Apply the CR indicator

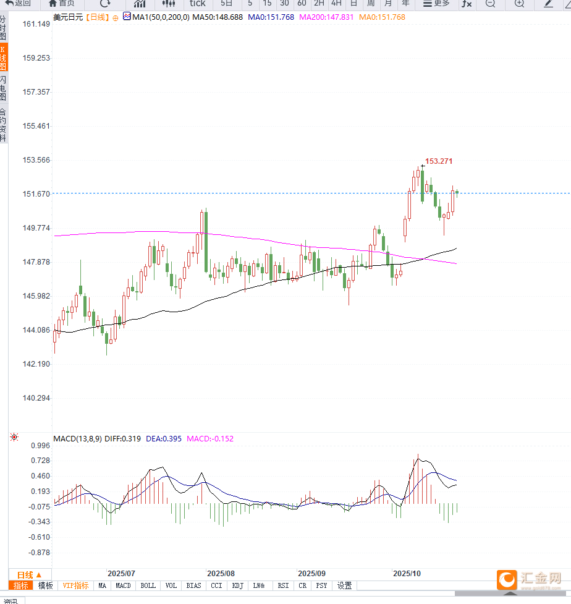pos(303,585)
